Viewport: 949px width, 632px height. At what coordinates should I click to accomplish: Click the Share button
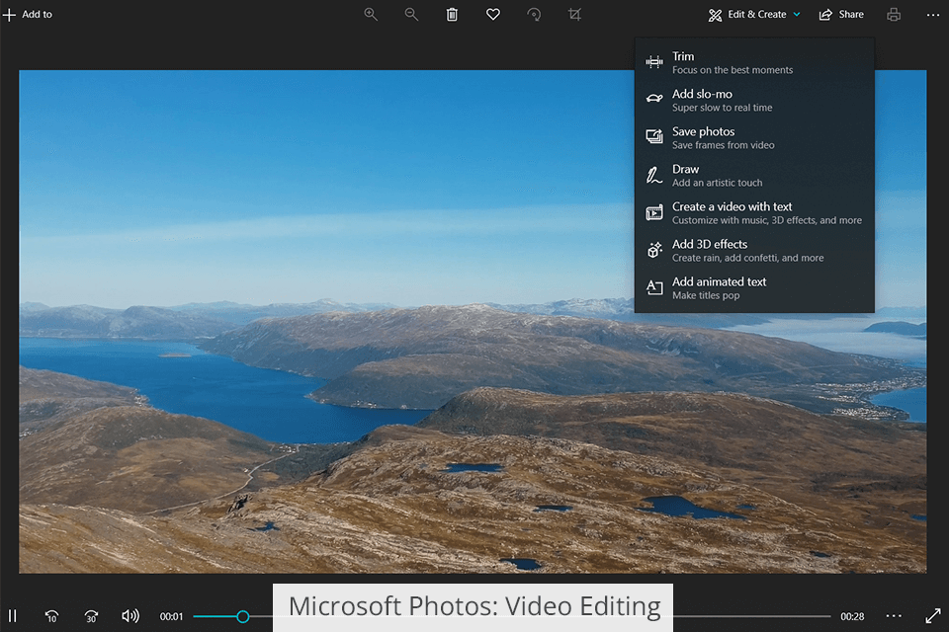[841, 15]
